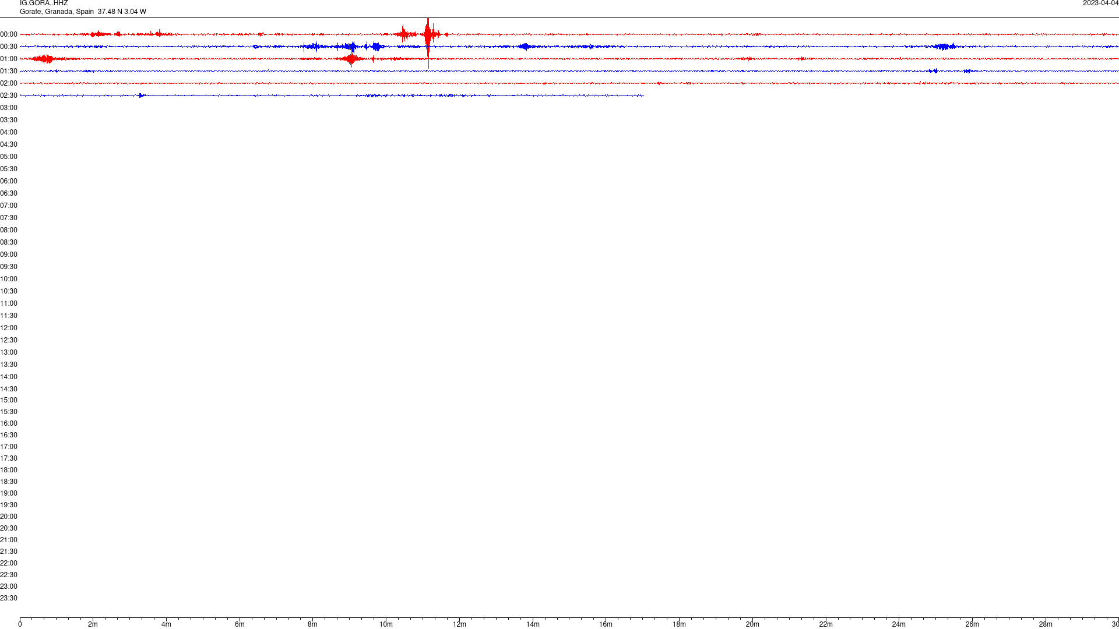Click the 09:00 time label
Viewport: 1119px width, 629px height.
coord(9,255)
